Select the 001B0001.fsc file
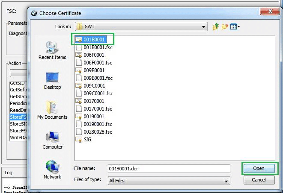This screenshot has width=283, height=193. [x=98, y=47]
